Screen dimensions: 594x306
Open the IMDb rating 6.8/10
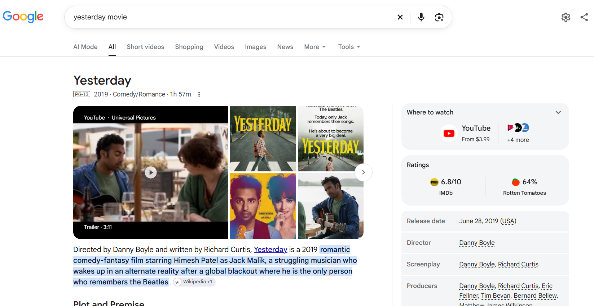click(446, 186)
